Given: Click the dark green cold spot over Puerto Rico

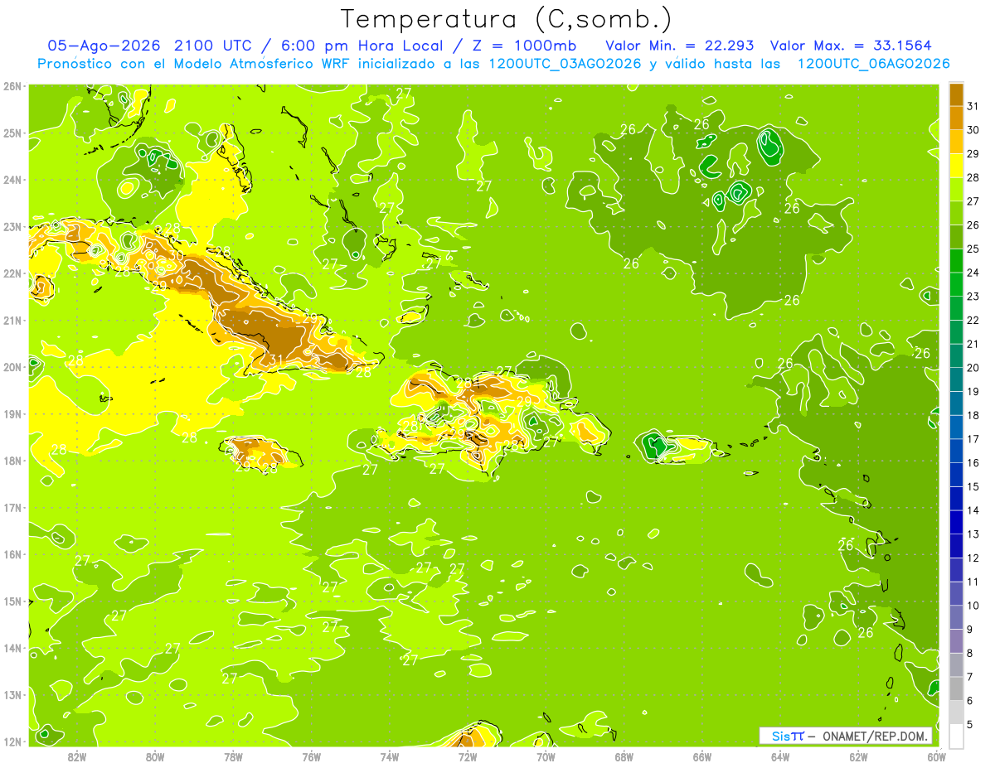Looking at the screenshot, I should pos(655,446).
